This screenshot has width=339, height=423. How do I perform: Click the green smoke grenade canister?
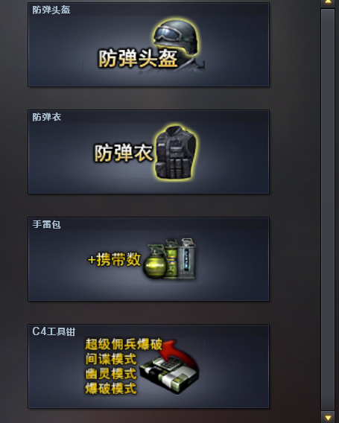171,258
